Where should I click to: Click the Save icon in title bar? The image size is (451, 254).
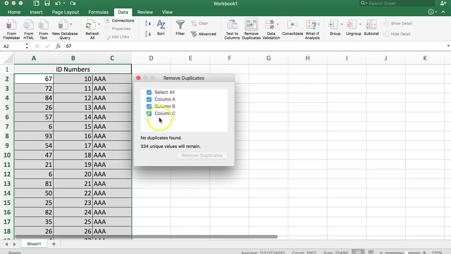tap(47, 4)
